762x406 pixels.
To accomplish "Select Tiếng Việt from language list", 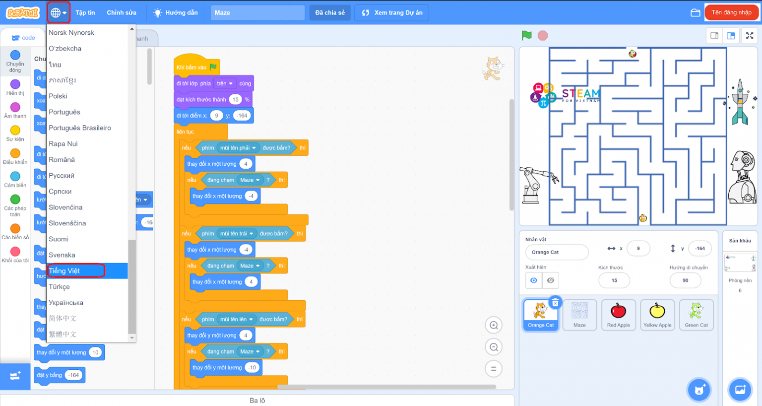I will [x=76, y=271].
